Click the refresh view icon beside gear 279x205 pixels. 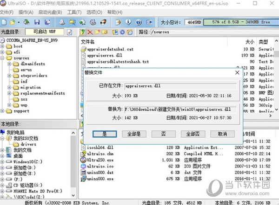point(130,32)
